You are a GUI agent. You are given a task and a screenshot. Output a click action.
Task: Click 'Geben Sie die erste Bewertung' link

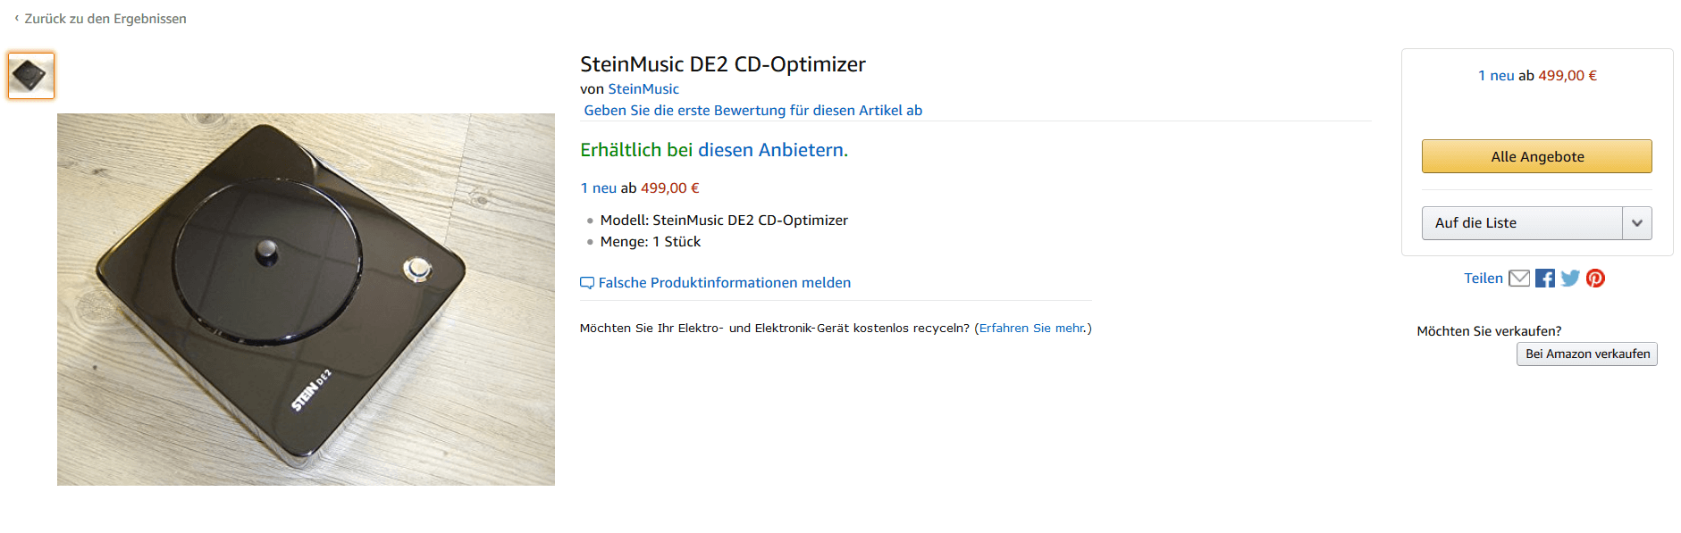[752, 111]
